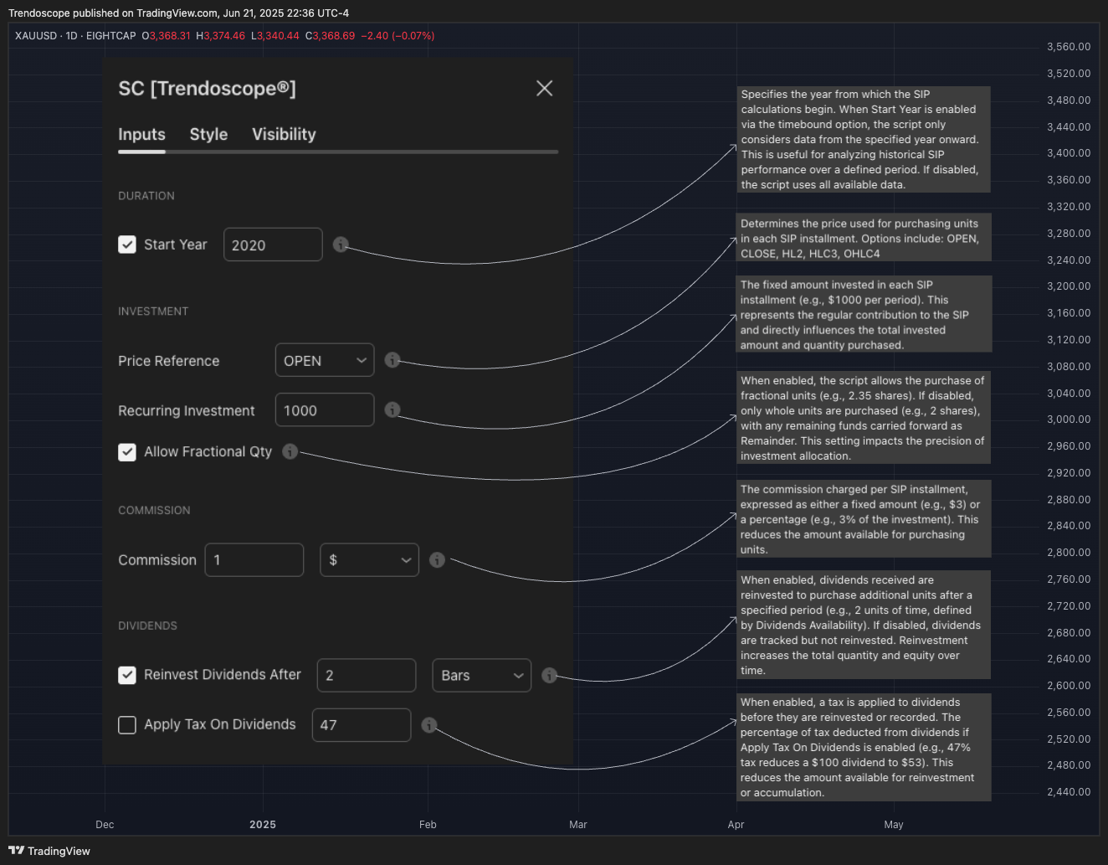Open the Price Reference OPEN dropdown

(x=325, y=360)
